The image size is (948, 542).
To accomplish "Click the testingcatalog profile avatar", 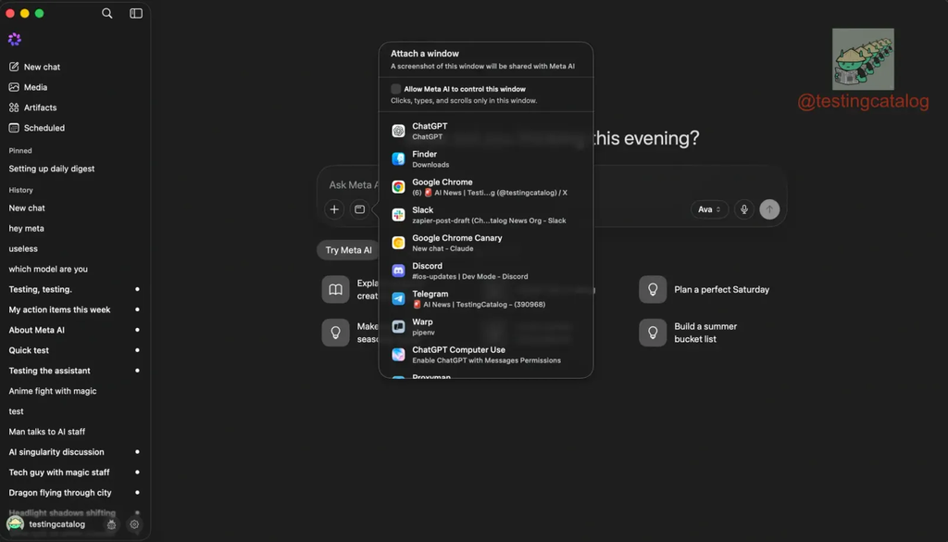I will click(15, 523).
